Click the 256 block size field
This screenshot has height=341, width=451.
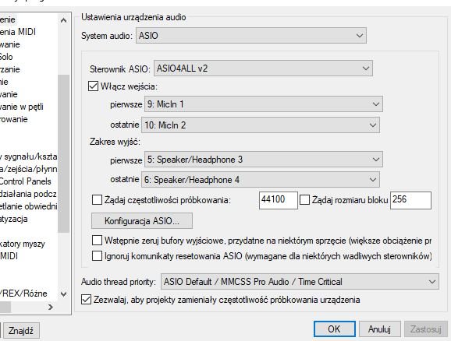[410, 200]
